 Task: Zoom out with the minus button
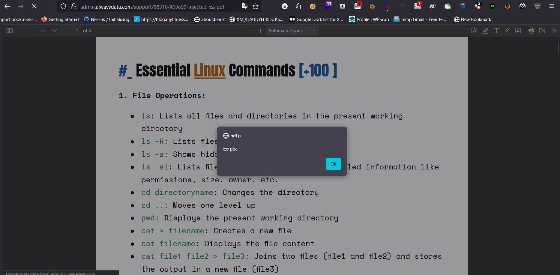[249, 31]
